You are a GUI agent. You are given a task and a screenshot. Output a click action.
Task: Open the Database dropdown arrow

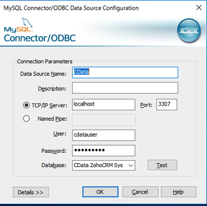[131, 165]
